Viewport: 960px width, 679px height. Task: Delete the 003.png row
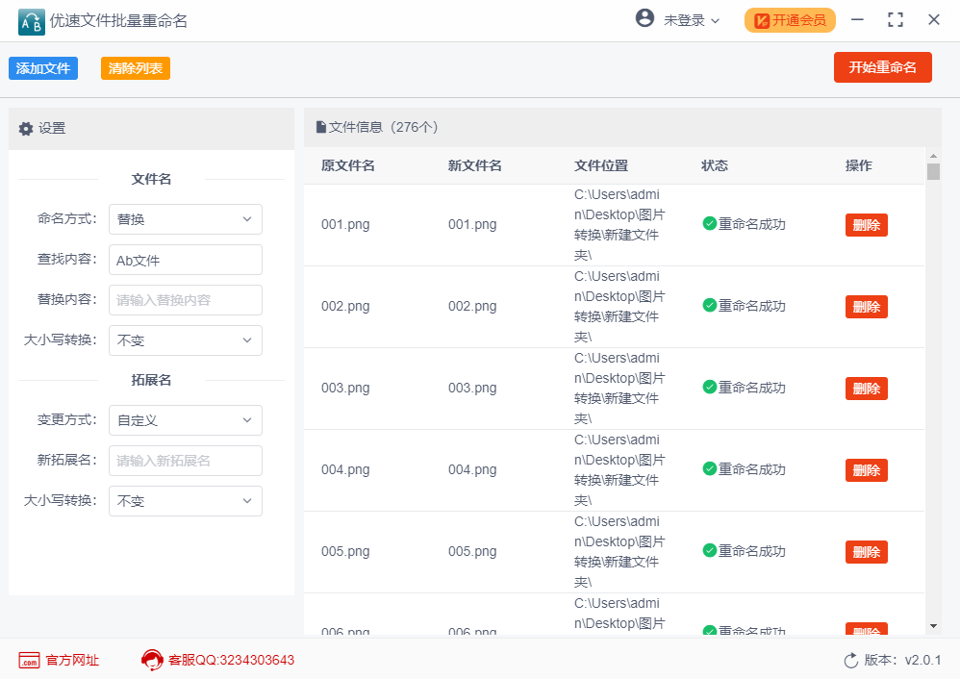tap(866, 389)
